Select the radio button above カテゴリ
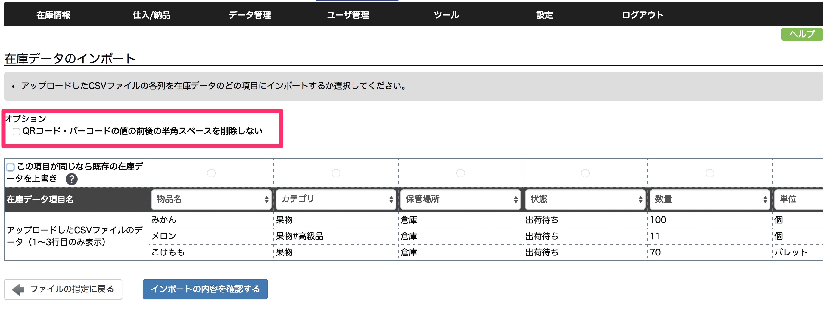 336,173
